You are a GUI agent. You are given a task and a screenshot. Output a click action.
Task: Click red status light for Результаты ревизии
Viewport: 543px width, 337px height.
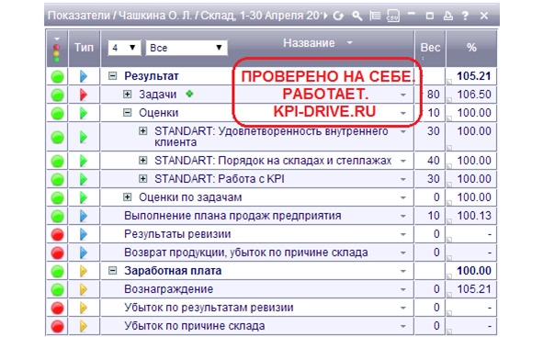[x=58, y=234]
